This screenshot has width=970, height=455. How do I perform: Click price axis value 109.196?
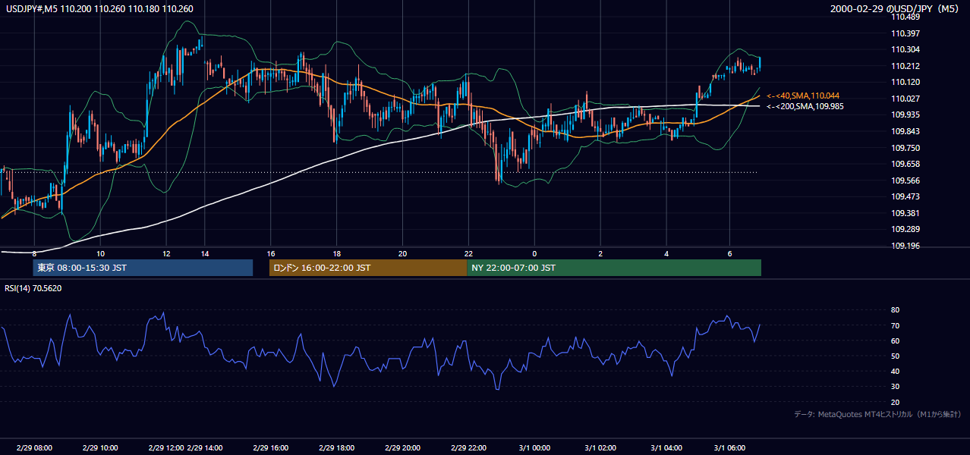click(905, 246)
